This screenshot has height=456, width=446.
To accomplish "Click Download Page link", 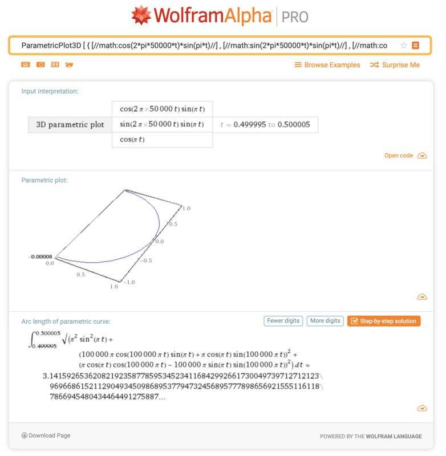I will pyautogui.click(x=46, y=435).
